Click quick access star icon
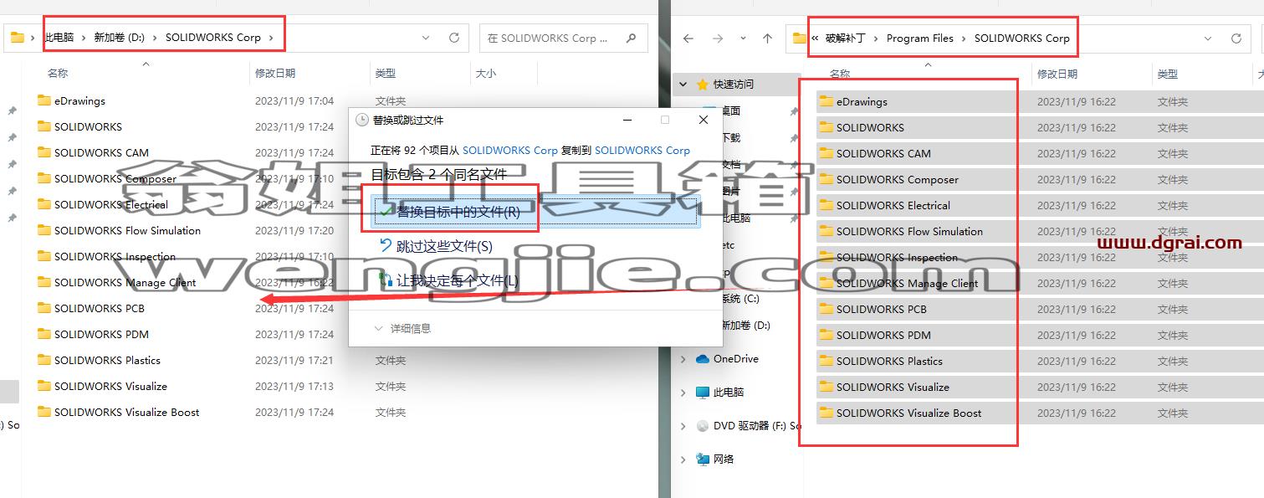1264x498 pixels. (703, 85)
